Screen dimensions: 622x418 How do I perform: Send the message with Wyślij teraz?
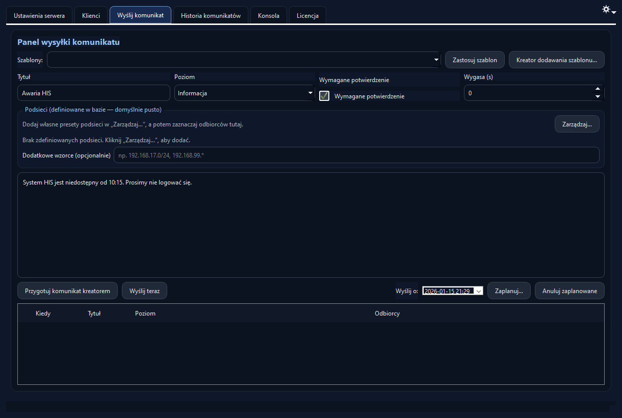coord(144,291)
